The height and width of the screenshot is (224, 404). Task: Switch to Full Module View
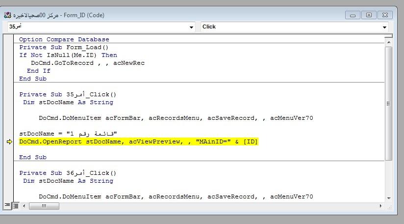(15, 206)
